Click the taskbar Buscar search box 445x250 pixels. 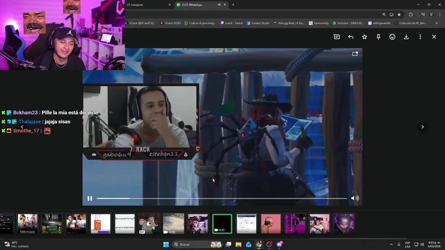[x=197, y=244]
